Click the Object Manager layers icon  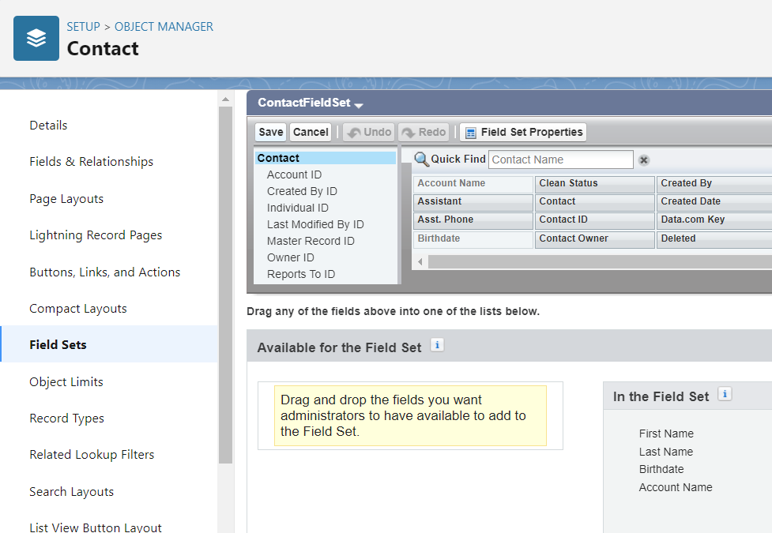point(36,38)
